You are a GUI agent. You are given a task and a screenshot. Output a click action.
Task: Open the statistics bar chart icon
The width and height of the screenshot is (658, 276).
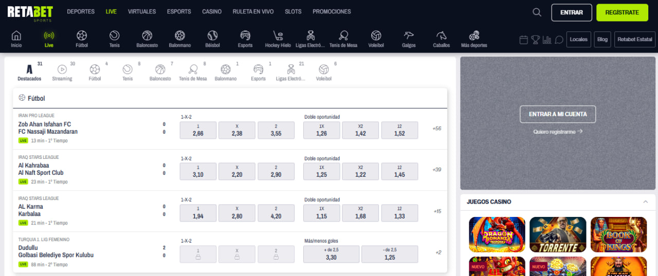547,40
